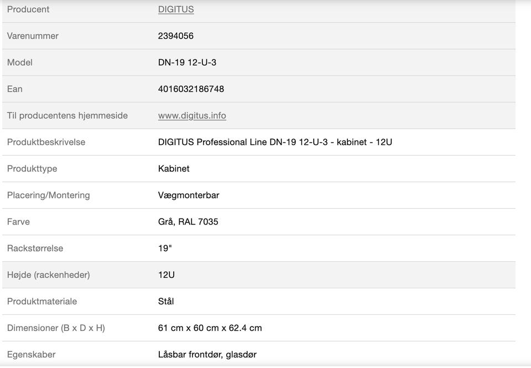The height and width of the screenshot is (368, 531).
Task: Click the Til producentens hjemmeside label
Action: click(67, 116)
